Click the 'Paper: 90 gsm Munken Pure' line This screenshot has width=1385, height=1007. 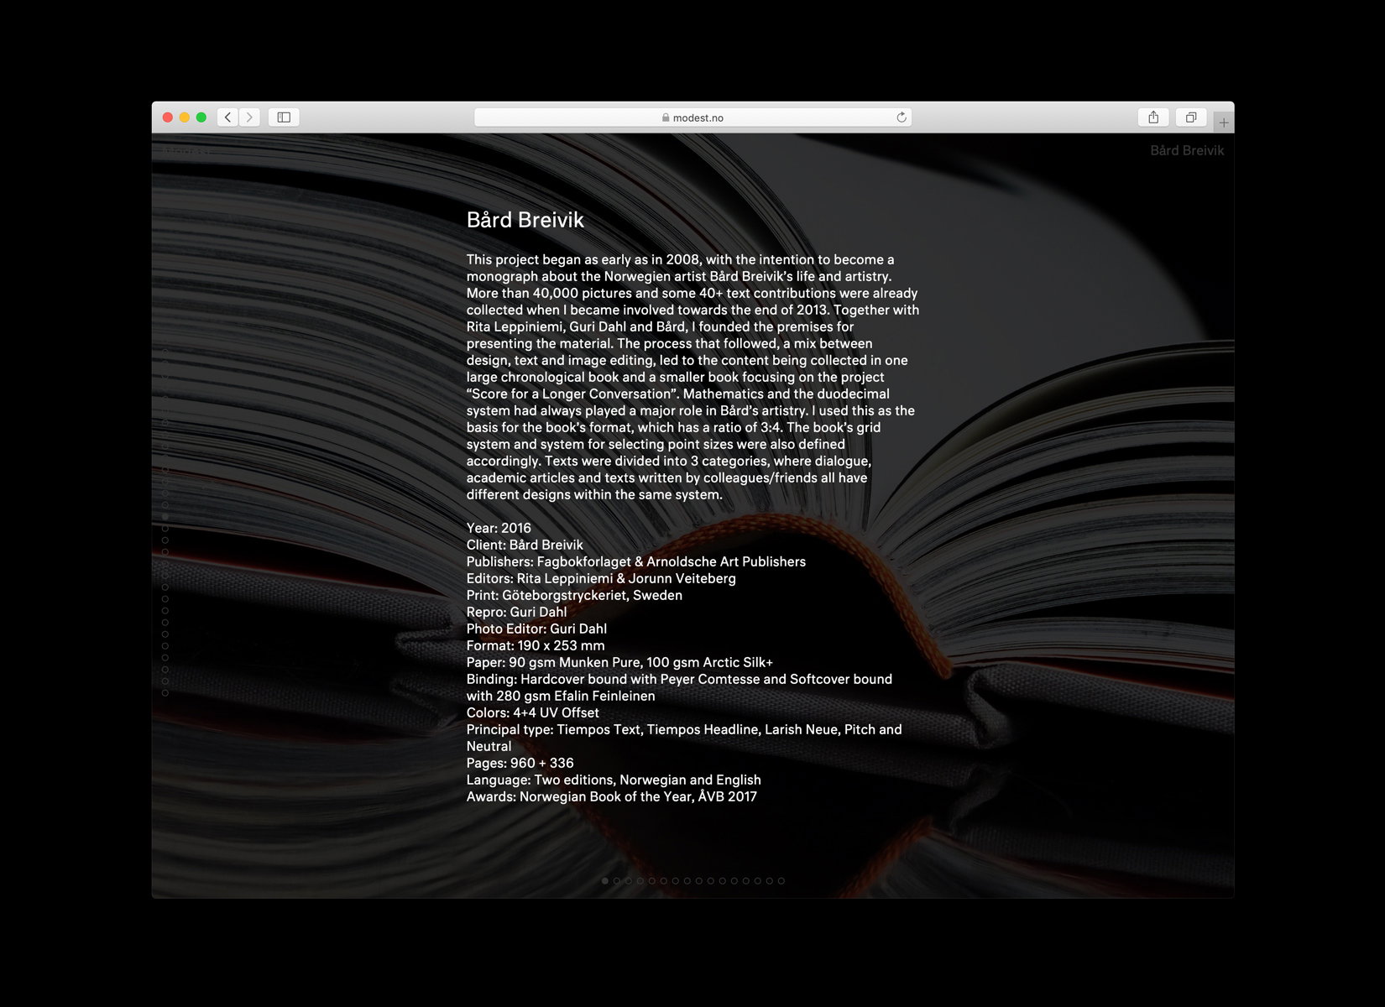point(619,662)
